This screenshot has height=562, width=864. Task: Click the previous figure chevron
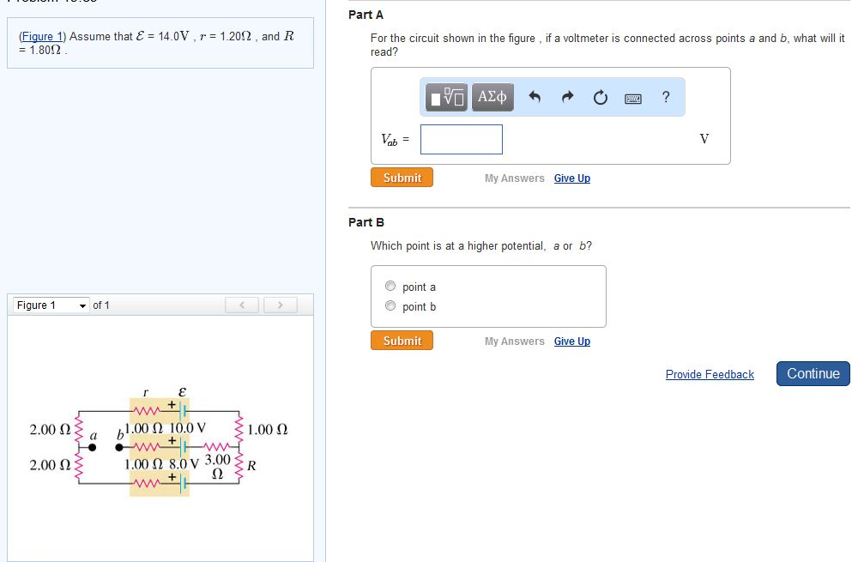(x=242, y=305)
